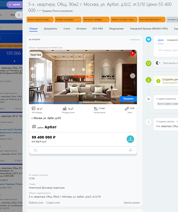Click the Что нужно сделать input field
Screen dimensions: 178x212
click(167, 50)
